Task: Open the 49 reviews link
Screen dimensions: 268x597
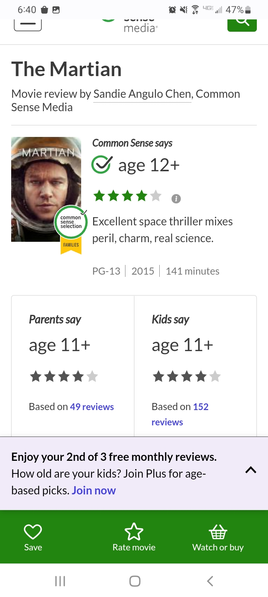Action: pos(92,407)
